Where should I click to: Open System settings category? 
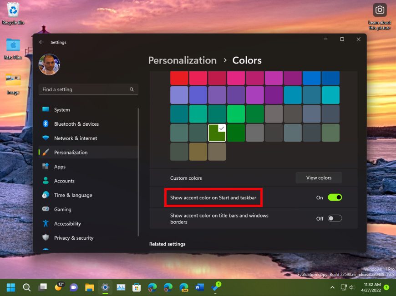[x=88, y=109]
